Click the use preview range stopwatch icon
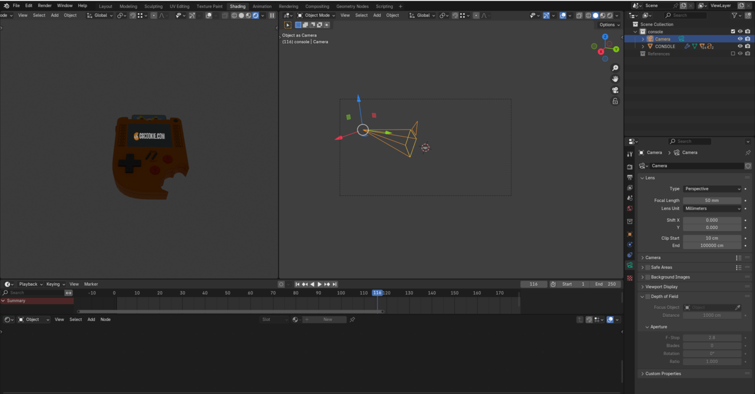Screen dimensions: 755x394 coord(553,284)
